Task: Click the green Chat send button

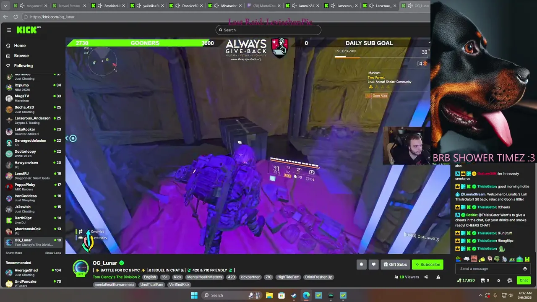Action: click(524, 281)
